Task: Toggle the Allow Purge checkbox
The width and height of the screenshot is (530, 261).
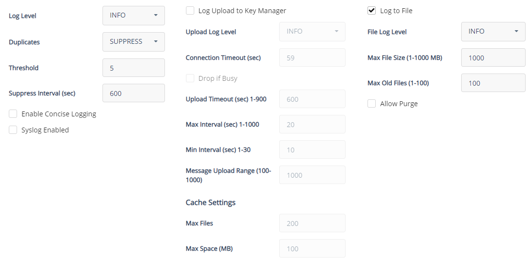Action: (x=372, y=104)
